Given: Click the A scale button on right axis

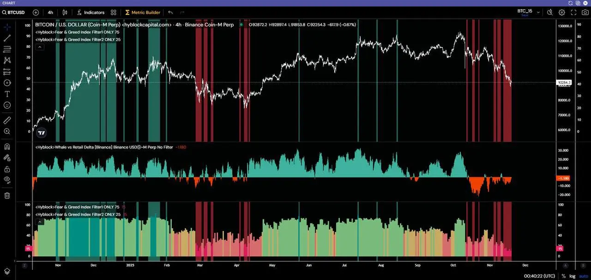Looking at the screenshot, I should 565,265.
